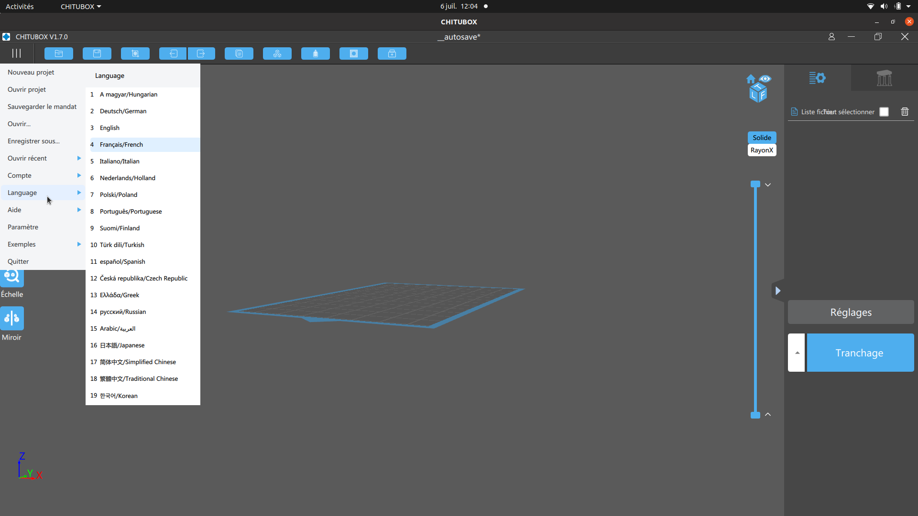Expand the Exemples submenu arrow
The height and width of the screenshot is (516, 918).
click(x=79, y=244)
